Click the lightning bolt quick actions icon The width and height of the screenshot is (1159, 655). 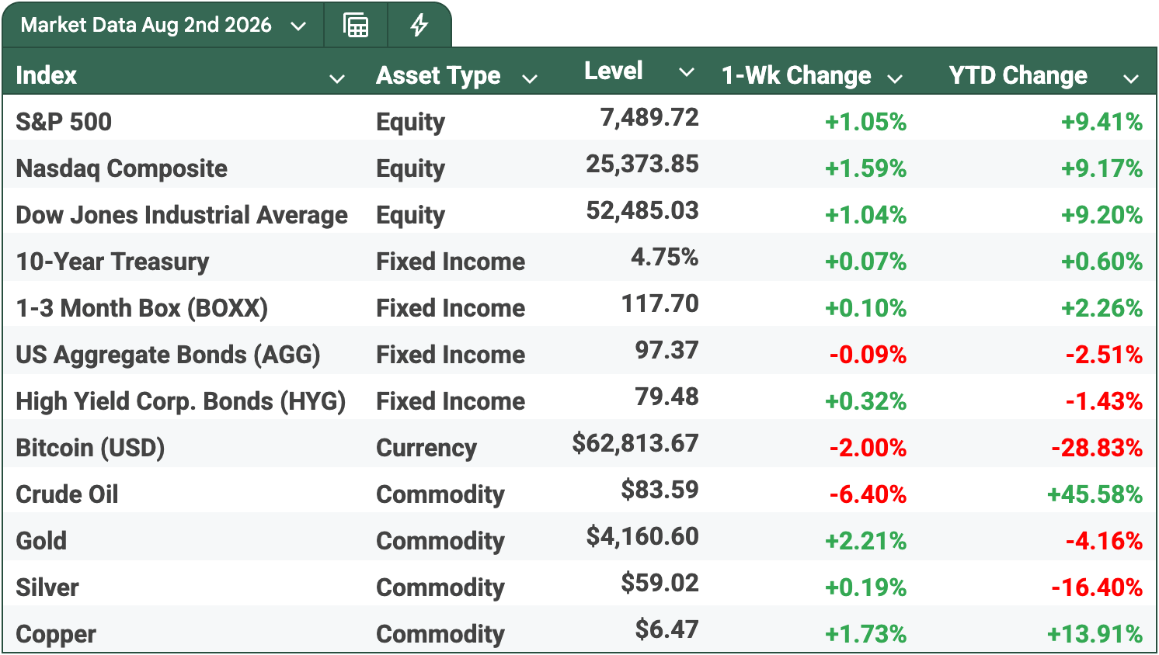point(419,26)
